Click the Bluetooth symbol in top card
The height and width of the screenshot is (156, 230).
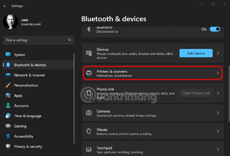point(89,29)
